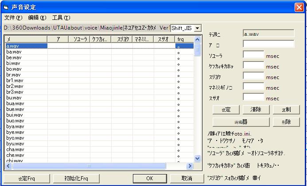Viewport: 307px width, 186px height.
Task: Select the bya.wav row
Action: [99, 126]
